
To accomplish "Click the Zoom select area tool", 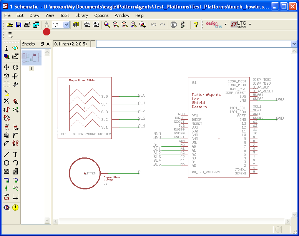I will tap(143, 25).
